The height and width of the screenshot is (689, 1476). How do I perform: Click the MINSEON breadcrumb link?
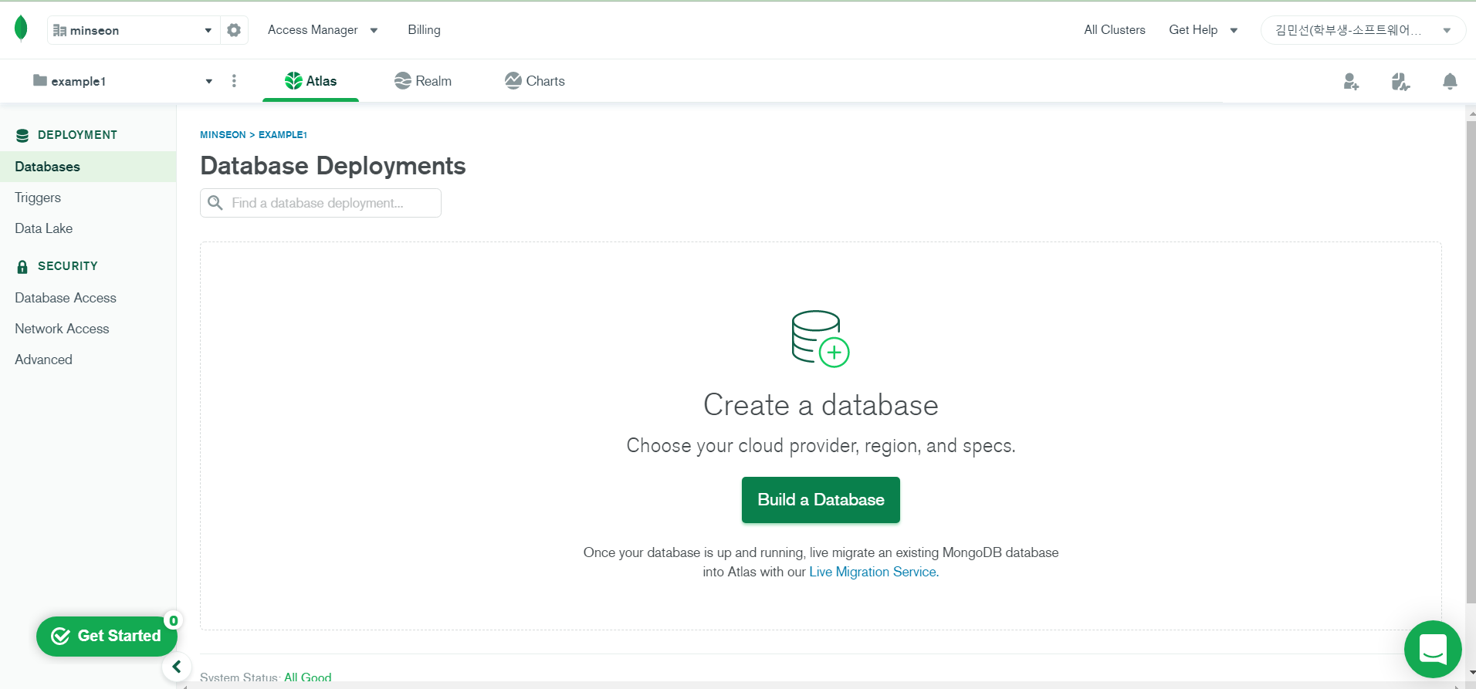223,135
